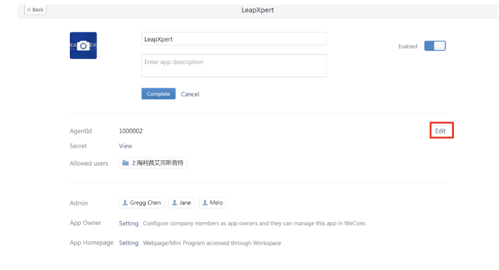This screenshot has height=270, width=499.
Task: Focus the app name field containing LeapXpert
Action: click(234, 39)
